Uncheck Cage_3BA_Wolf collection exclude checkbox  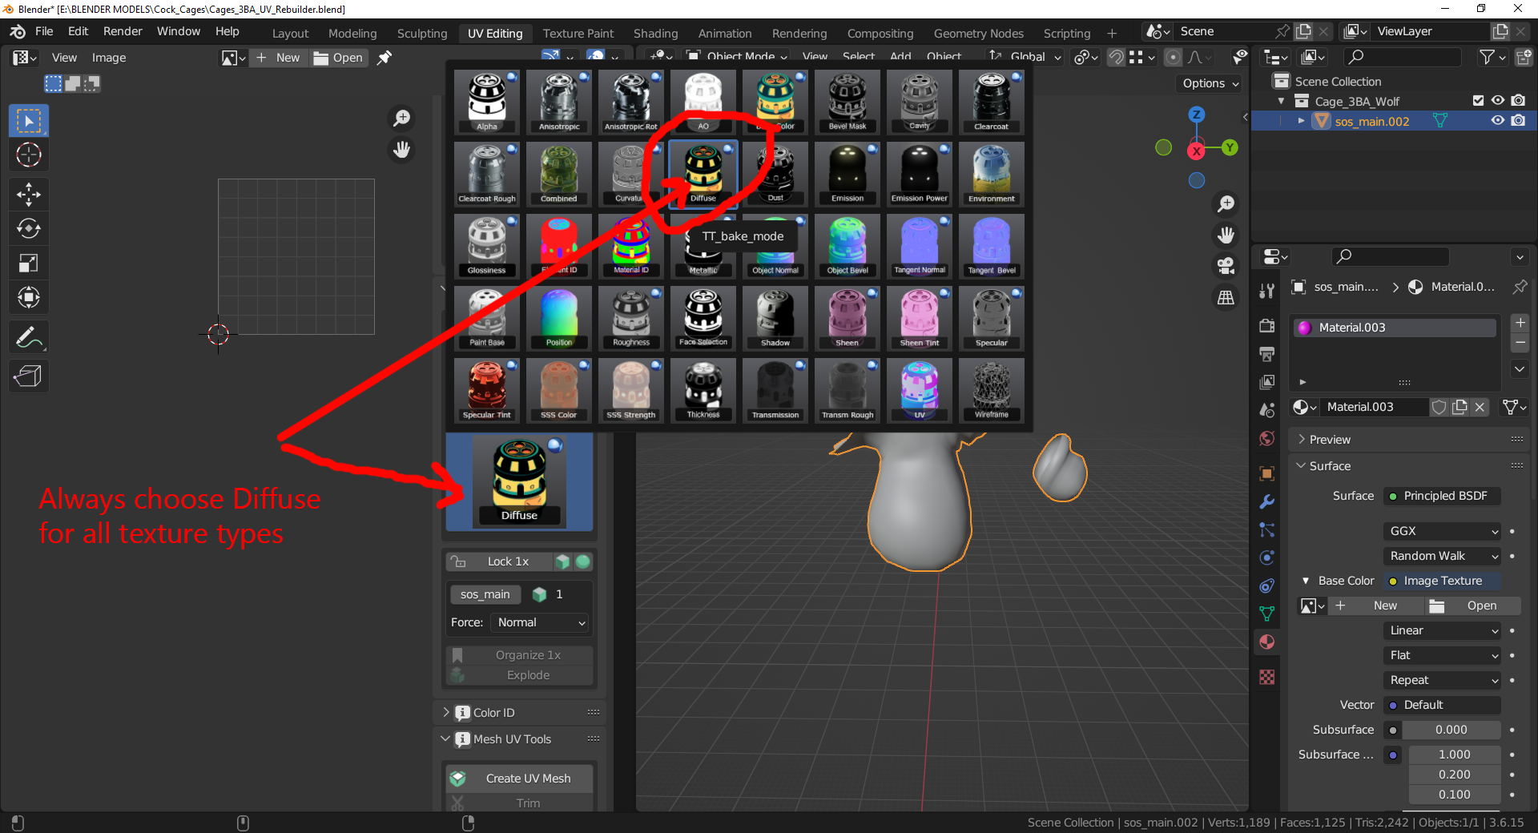click(x=1478, y=101)
